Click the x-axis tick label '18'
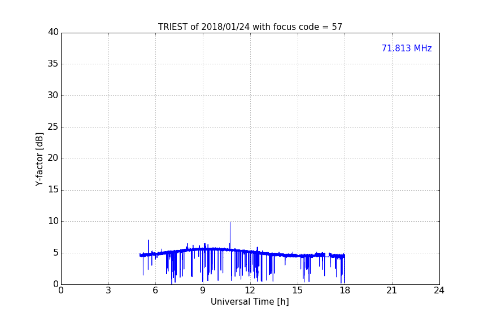Viewport: 488px width, 325px height. point(345,291)
